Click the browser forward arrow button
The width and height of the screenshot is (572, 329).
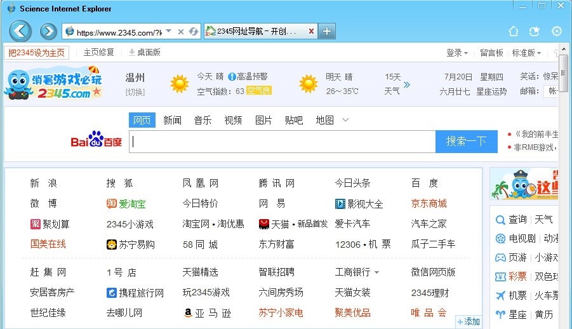(48, 31)
